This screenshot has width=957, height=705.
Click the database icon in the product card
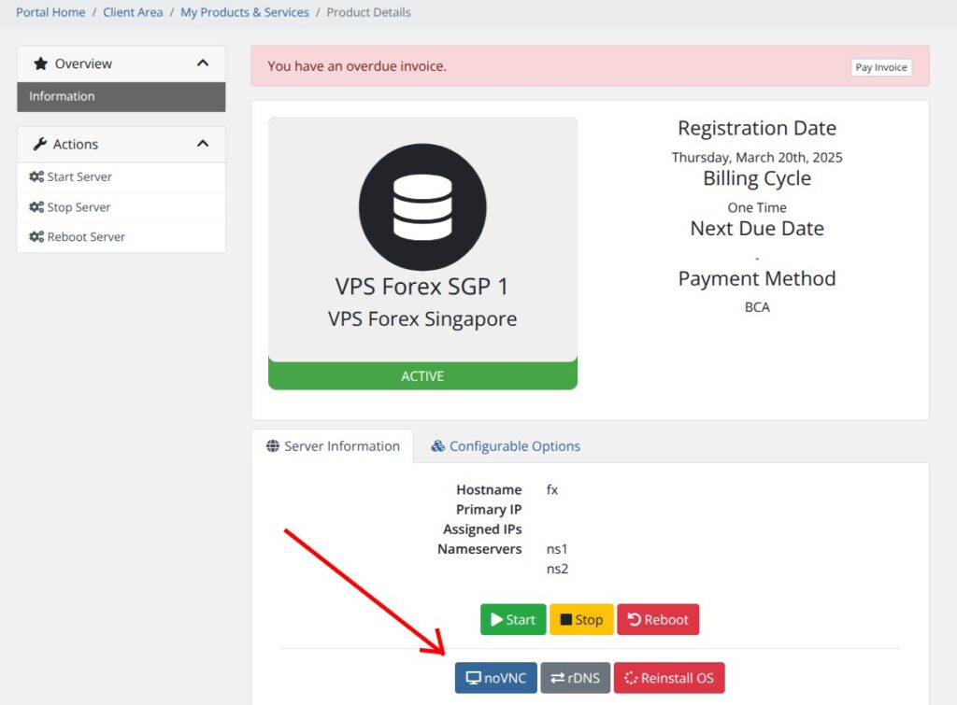pyautogui.click(x=422, y=207)
